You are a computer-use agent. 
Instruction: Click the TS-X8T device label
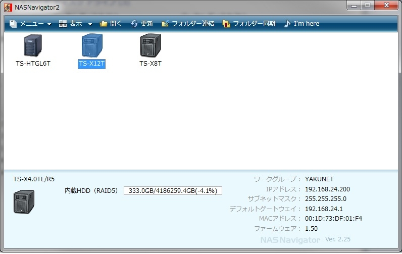pos(150,64)
